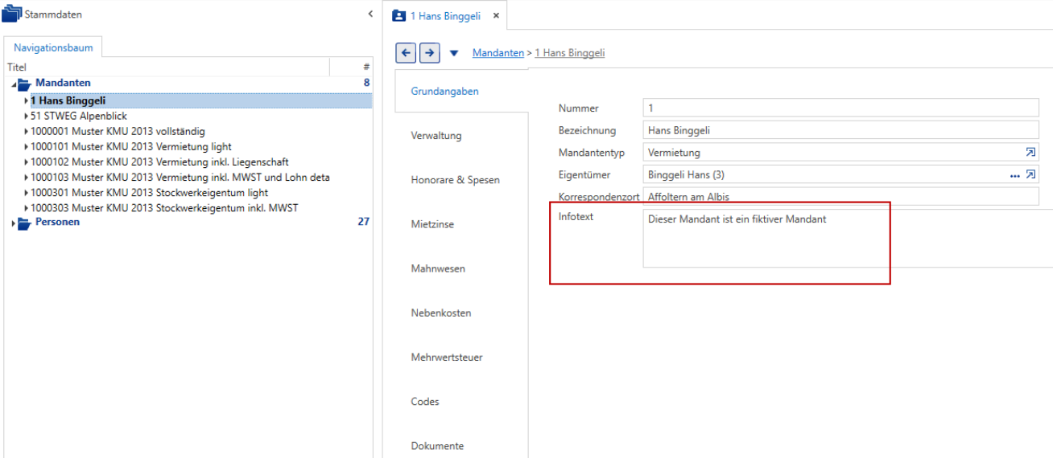
Task: Select Mandanten in the navigation tree
Action: 63,84
